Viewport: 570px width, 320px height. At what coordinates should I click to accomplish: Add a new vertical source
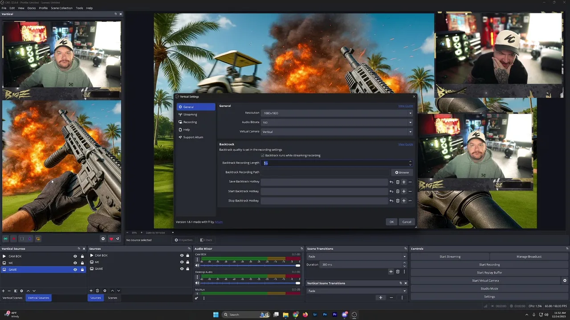point(4,291)
